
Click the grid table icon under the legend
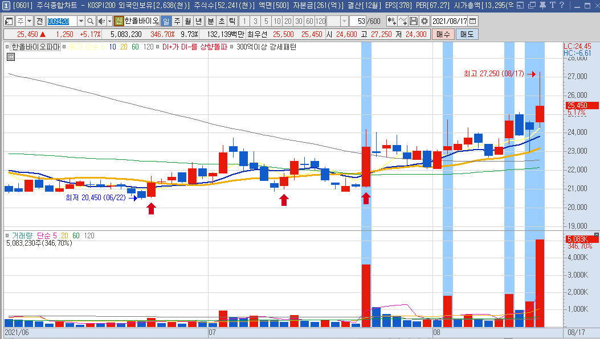[11, 57]
